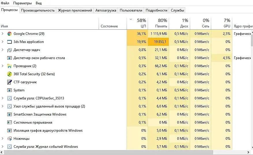This screenshot has height=155, width=253.
Task: Select the Ножницы scissors icon
Action: point(10,139)
